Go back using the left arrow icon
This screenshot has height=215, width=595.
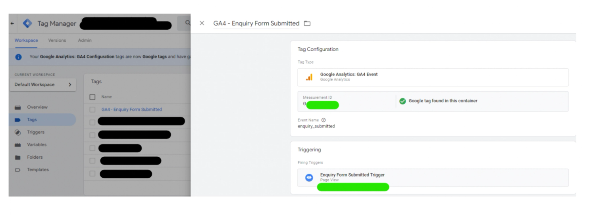12,23
